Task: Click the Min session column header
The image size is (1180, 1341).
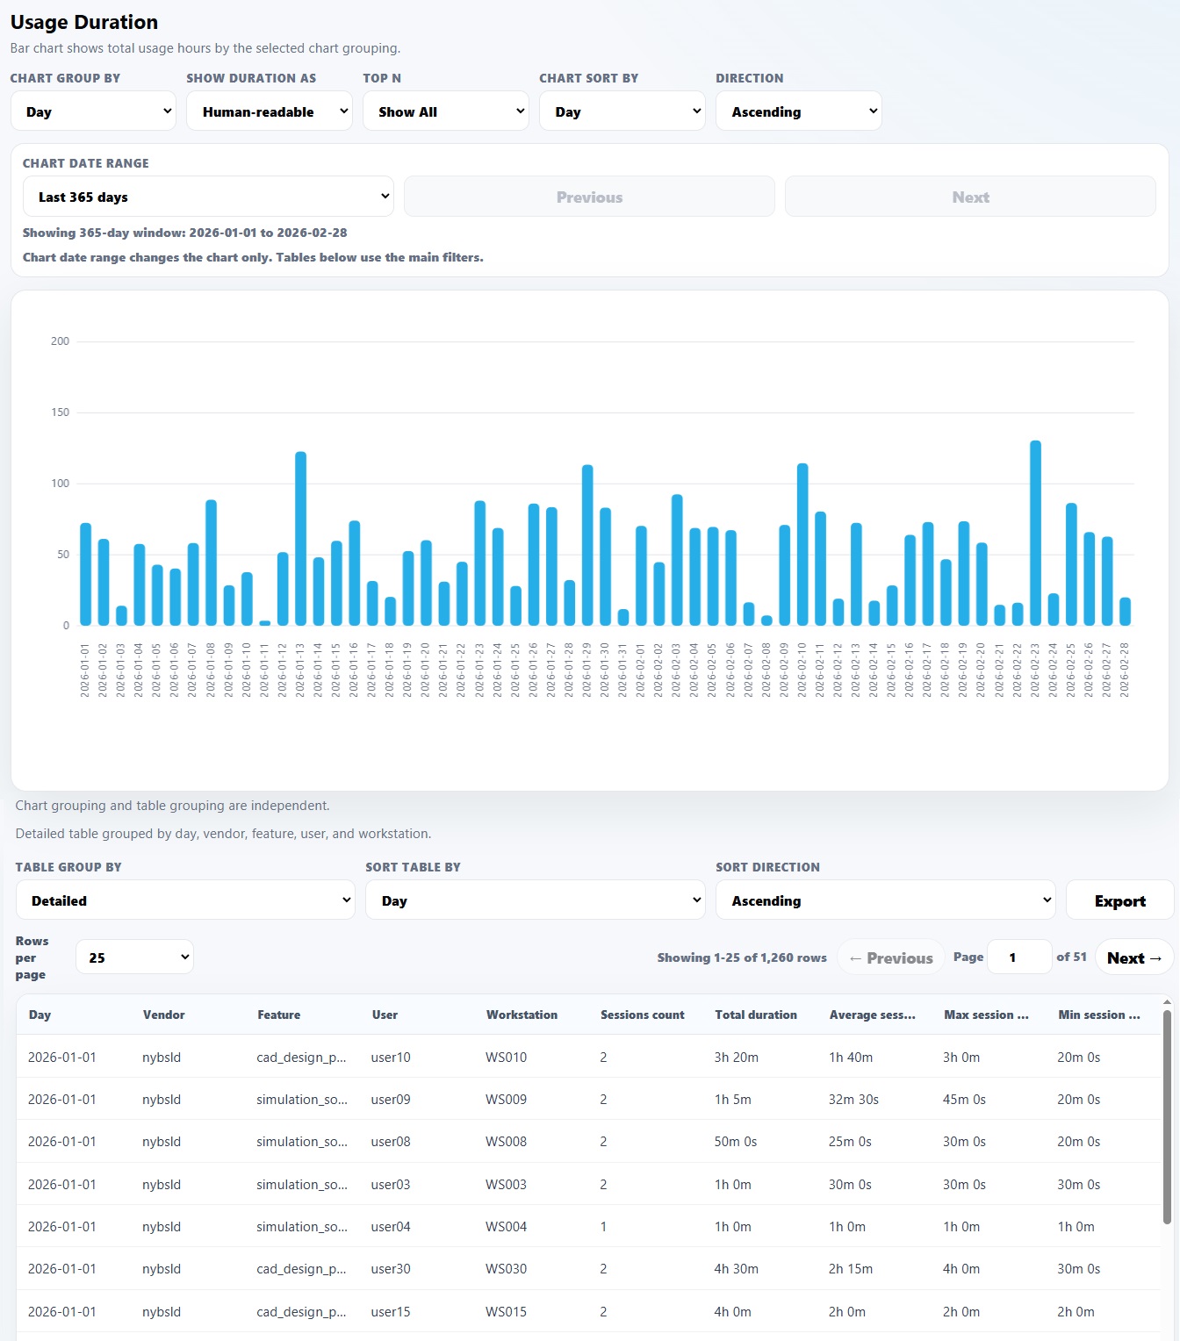Action: [x=1098, y=1015]
